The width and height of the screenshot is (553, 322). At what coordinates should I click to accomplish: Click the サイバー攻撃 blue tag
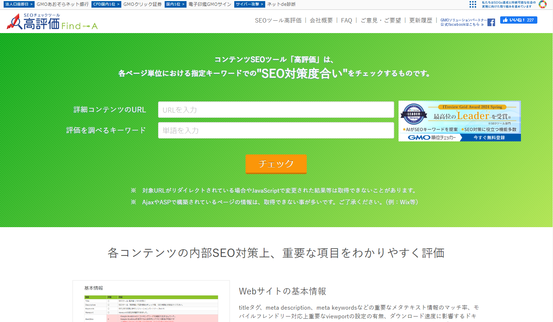[x=250, y=4]
